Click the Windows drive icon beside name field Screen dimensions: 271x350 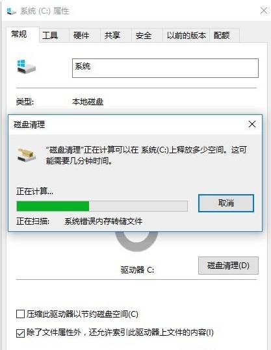click(x=26, y=66)
